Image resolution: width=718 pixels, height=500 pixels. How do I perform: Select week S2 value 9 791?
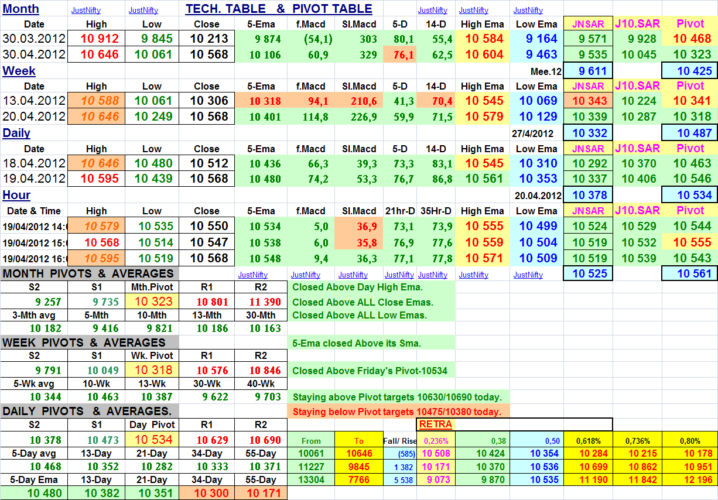(x=34, y=370)
